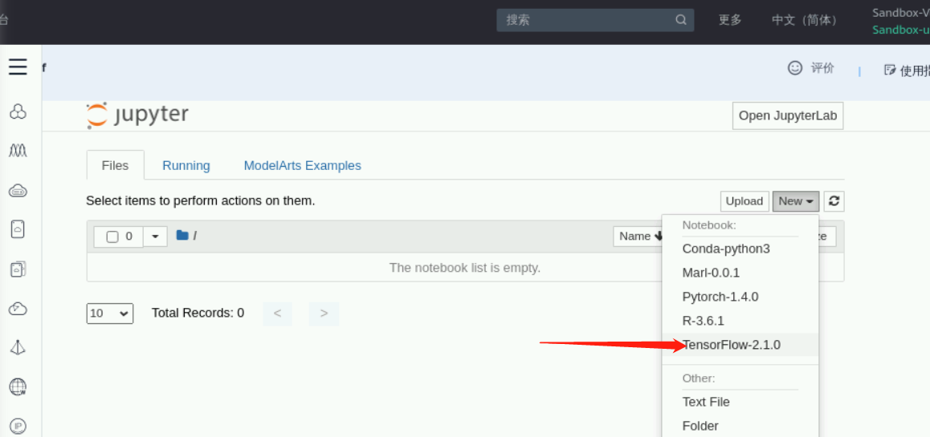Click the waveform icon in left sidebar
930x437 pixels.
(x=18, y=151)
